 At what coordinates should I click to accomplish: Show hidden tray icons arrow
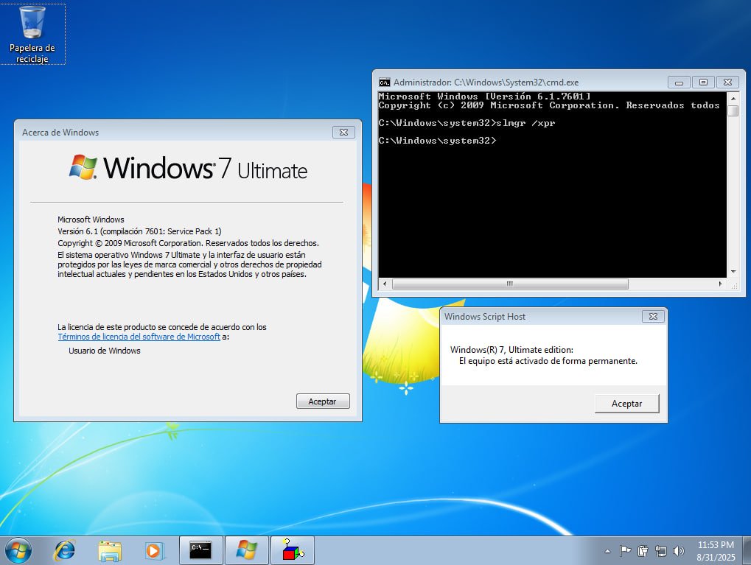pyautogui.click(x=607, y=550)
